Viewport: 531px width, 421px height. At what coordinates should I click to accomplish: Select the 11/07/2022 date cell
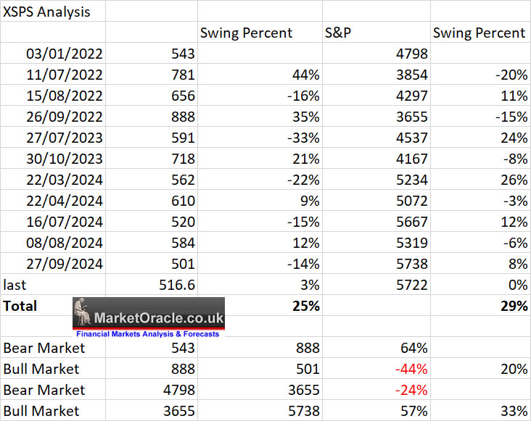click(64, 75)
